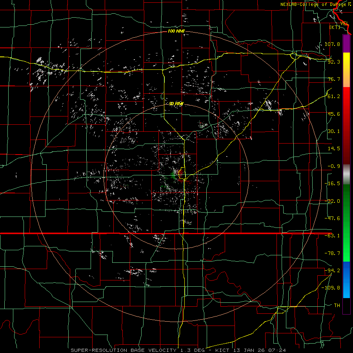Click the 50 NMI range ring label
Screen dimensions: 353x353
click(176, 104)
